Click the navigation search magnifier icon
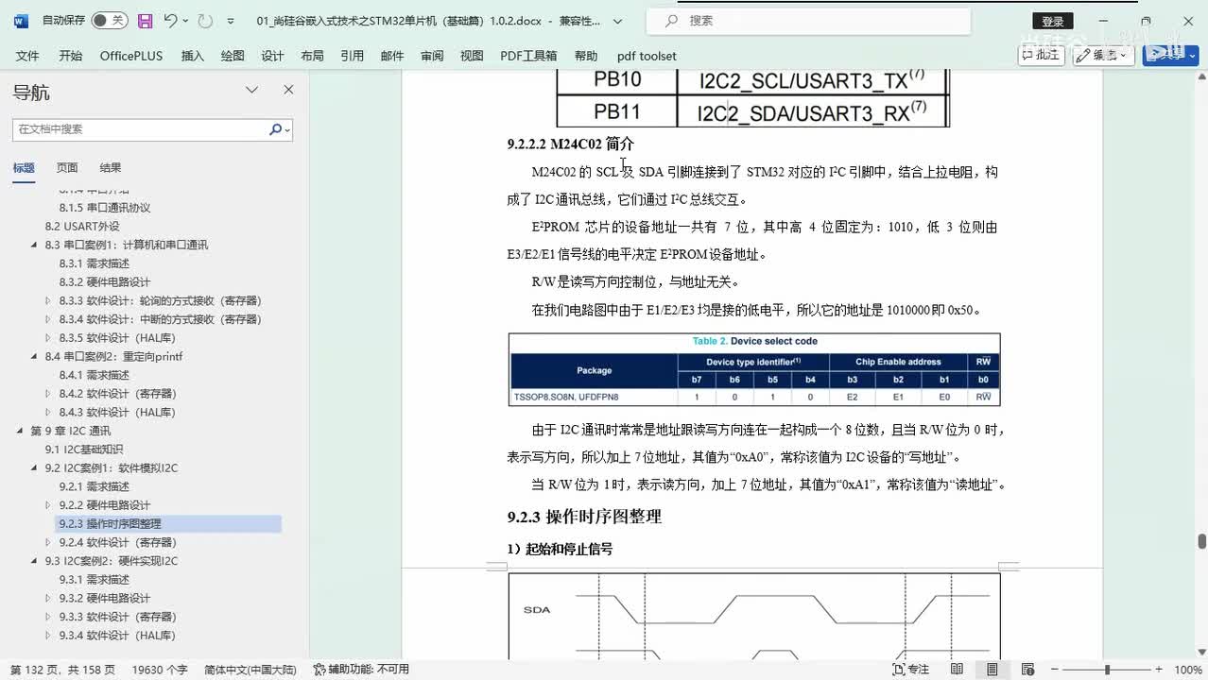 276,129
